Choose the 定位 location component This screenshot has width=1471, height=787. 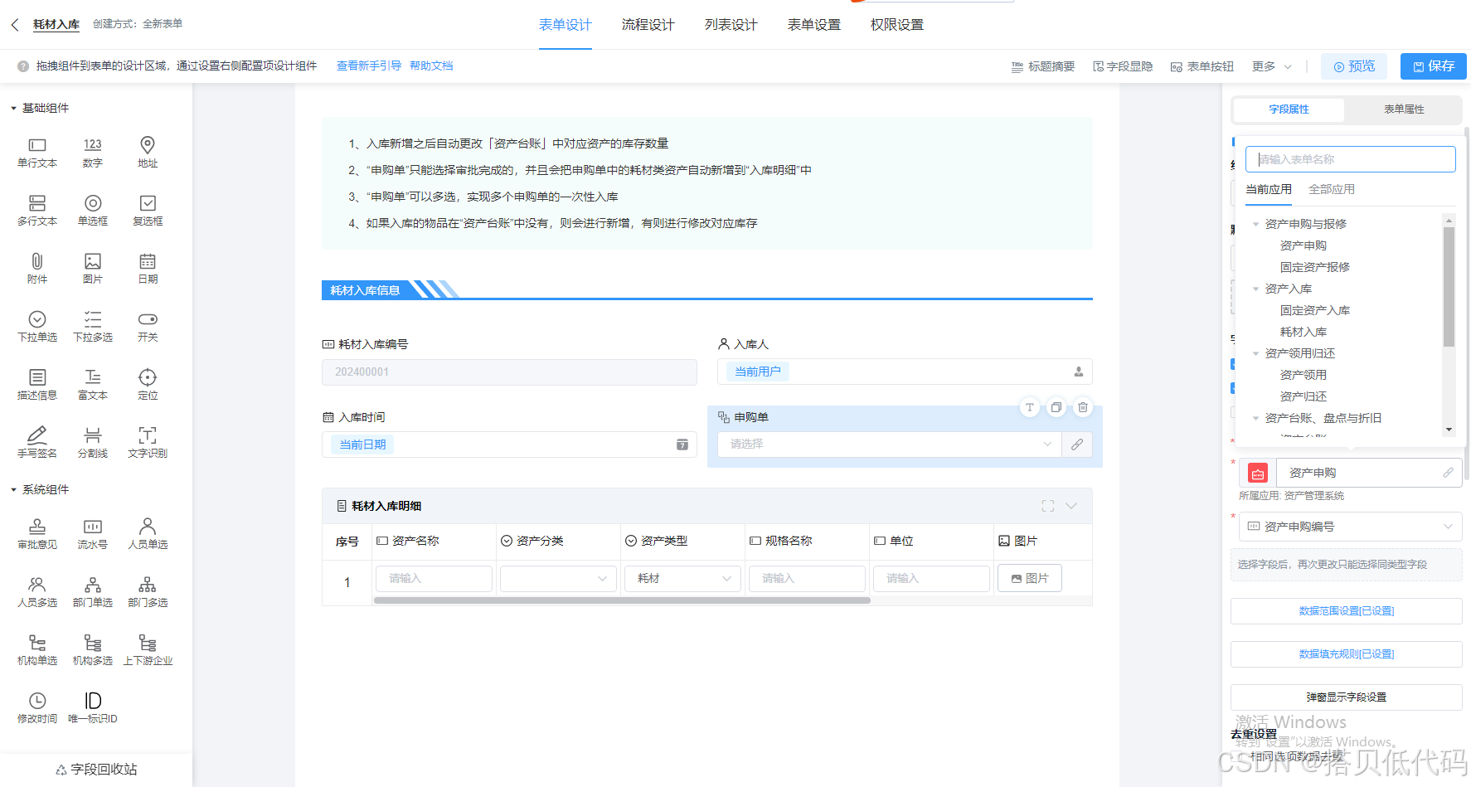pyautogui.click(x=148, y=385)
